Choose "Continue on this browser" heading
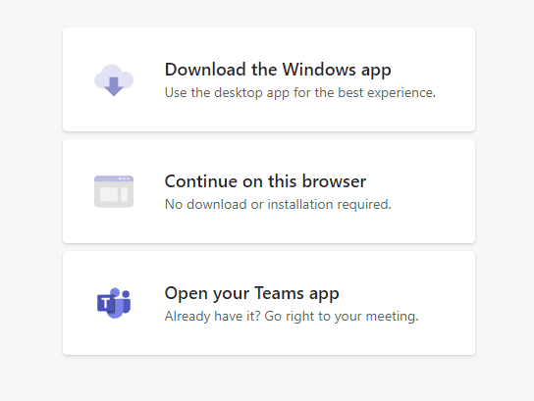 [x=265, y=181]
